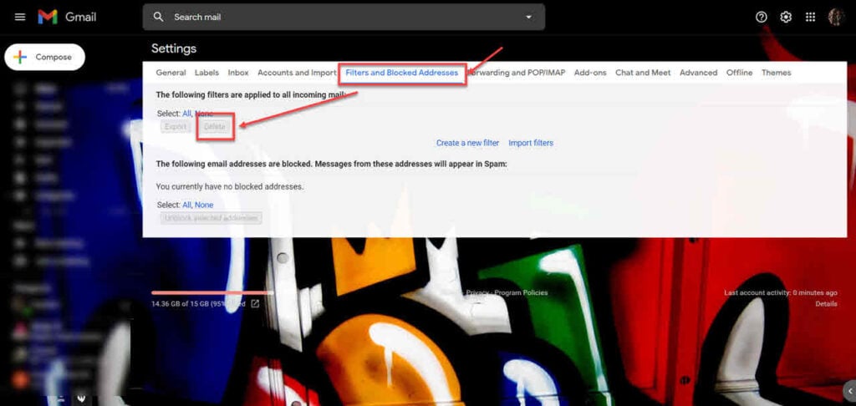Select All blocked addresses link
The height and width of the screenshot is (406, 856).
point(186,205)
